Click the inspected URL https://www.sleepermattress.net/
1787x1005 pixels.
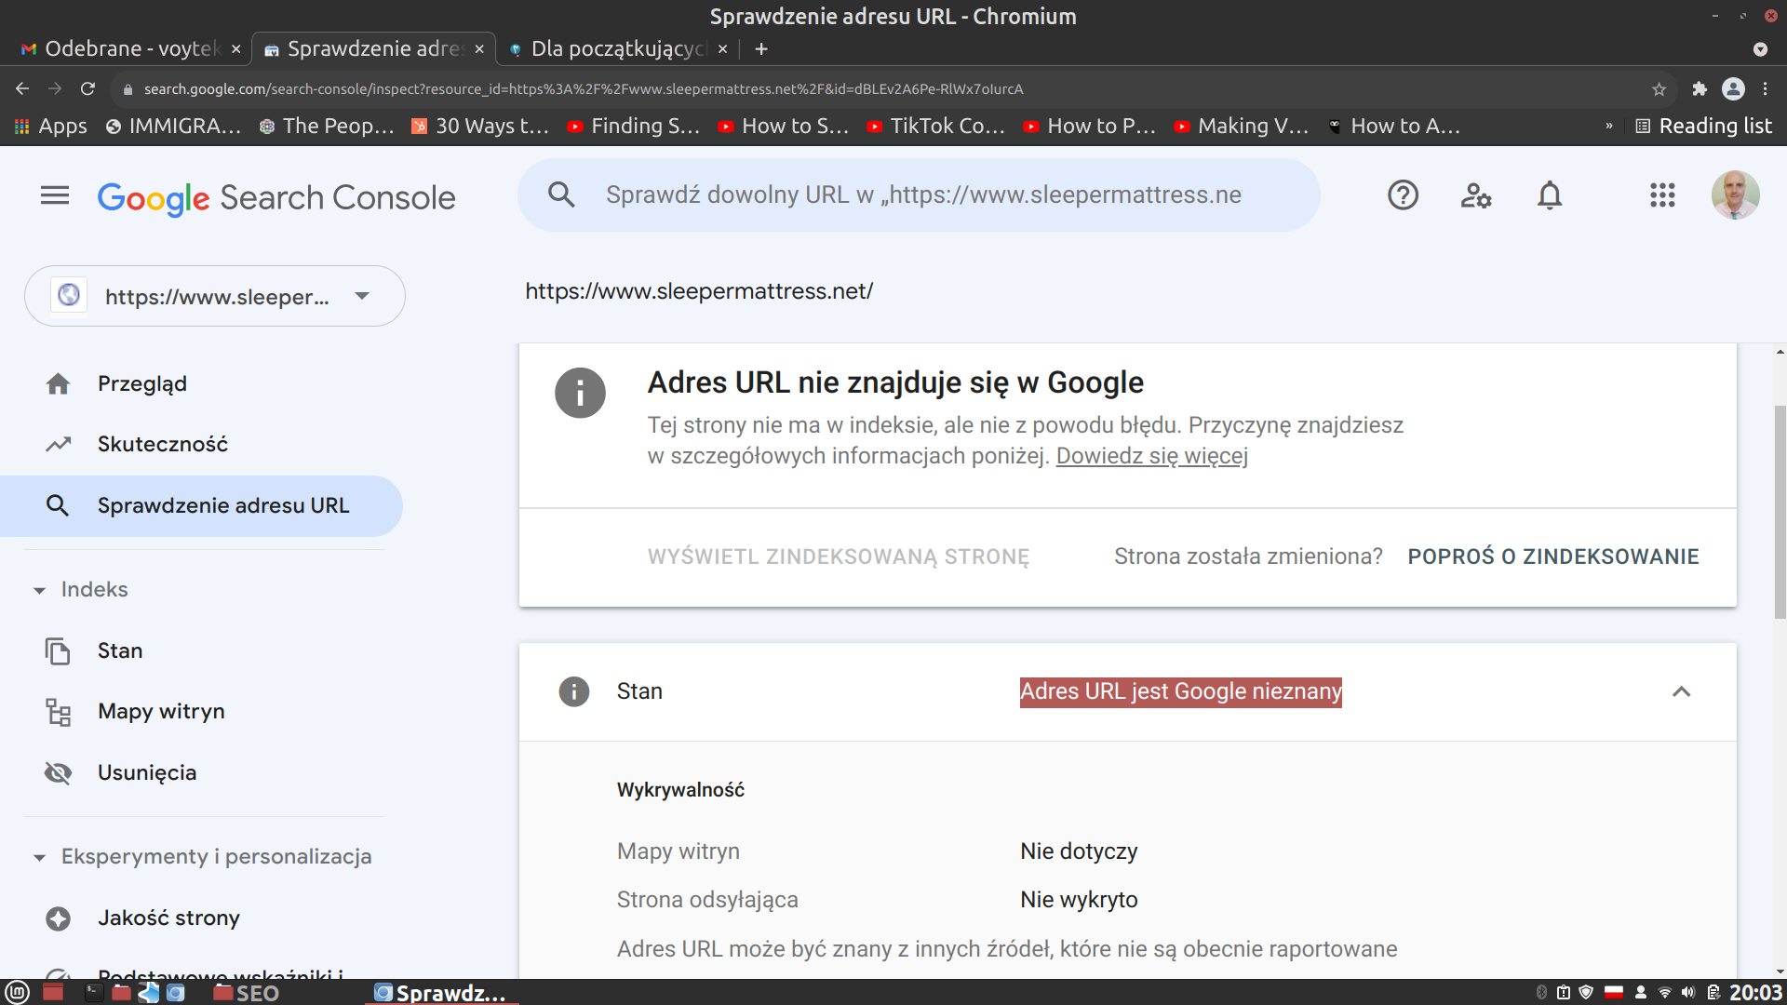coord(699,291)
